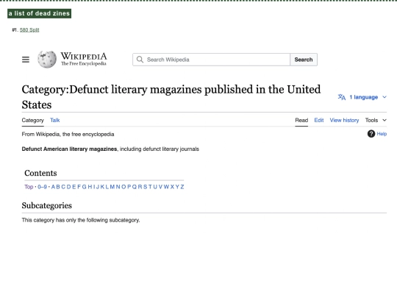The image size is (397, 298).
Task: Expand the 1 language dropdown chevron
Action: coord(385,97)
